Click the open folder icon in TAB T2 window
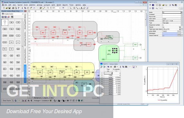 point(163,5)
